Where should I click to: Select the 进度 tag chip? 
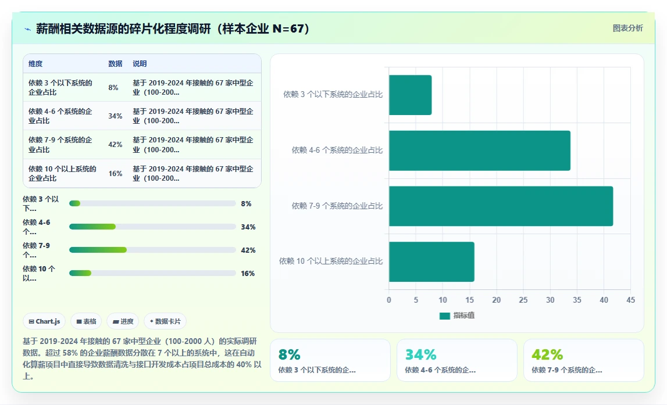[x=123, y=321]
